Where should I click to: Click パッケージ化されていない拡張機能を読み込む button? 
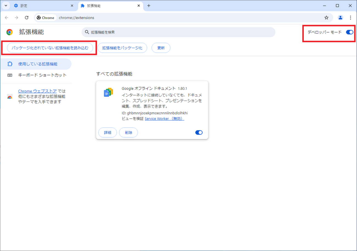[50, 48]
